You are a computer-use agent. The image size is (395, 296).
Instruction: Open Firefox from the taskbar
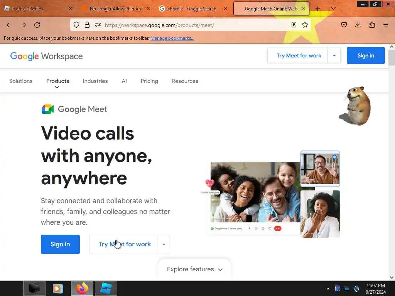82,288
